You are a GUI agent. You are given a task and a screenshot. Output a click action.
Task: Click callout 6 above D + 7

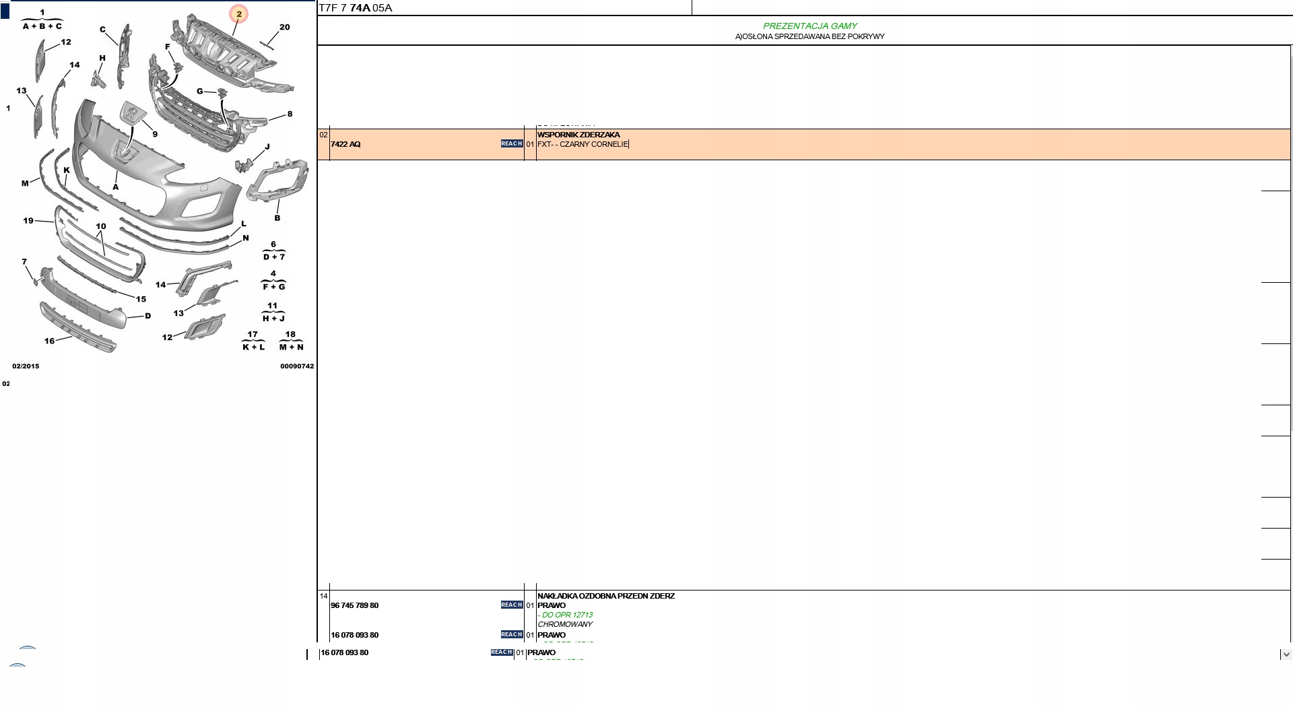pos(273,244)
